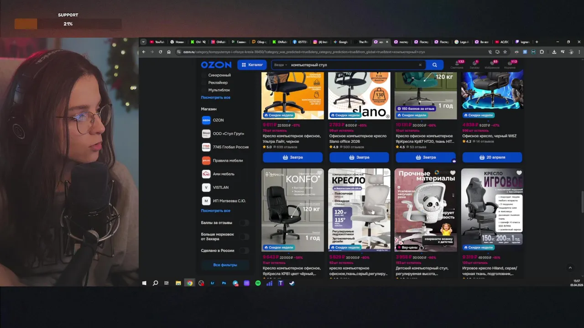Switch to the Google tab
This screenshot has height=328, width=584.
pyautogui.click(x=341, y=42)
